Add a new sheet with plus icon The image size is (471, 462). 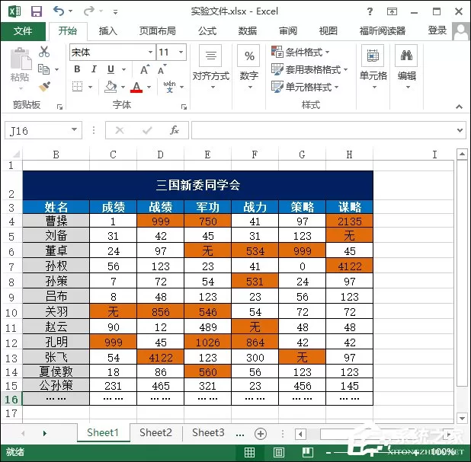261,434
